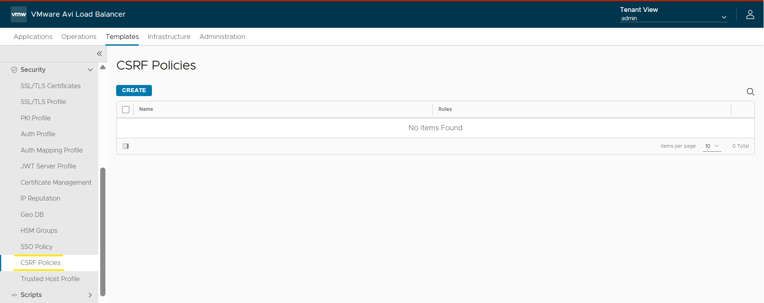Switch to the Infrastructure tab
The image size is (764, 303).
tap(169, 37)
